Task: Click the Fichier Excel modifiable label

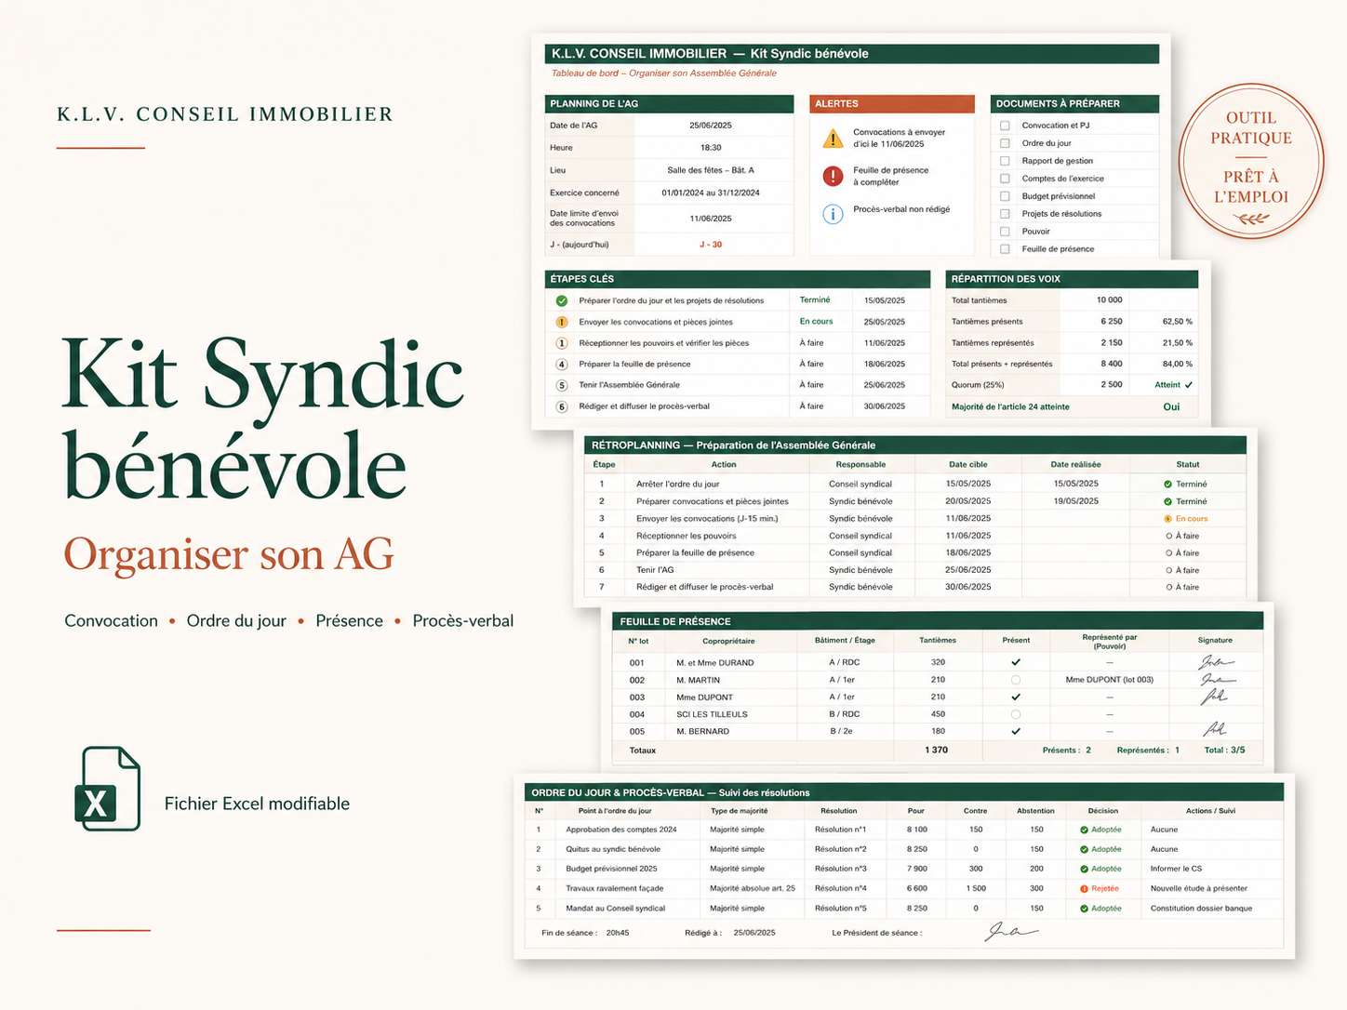Action: click(257, 804)
